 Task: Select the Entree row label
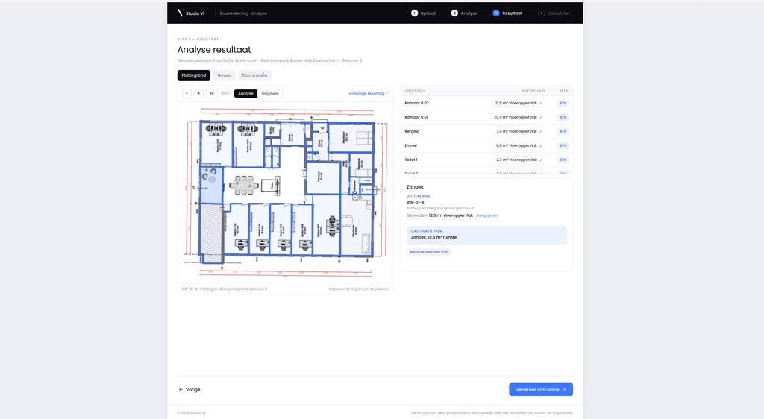click(411, 145)
